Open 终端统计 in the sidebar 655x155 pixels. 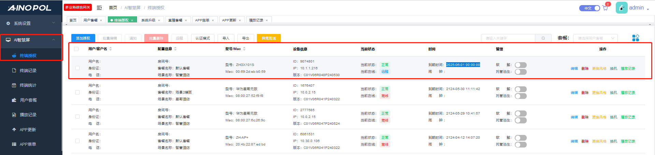click(28, 85)
